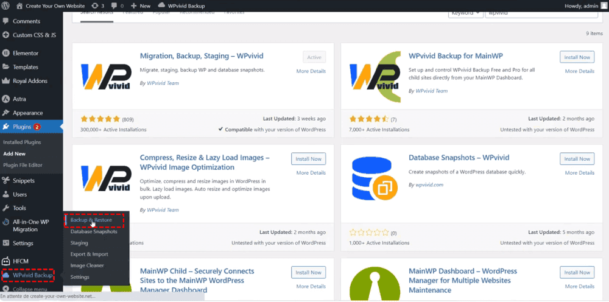This screenshot has width=609, height=302.
Task: View More Details for Database Snapshots
Action: click(580, 173)
